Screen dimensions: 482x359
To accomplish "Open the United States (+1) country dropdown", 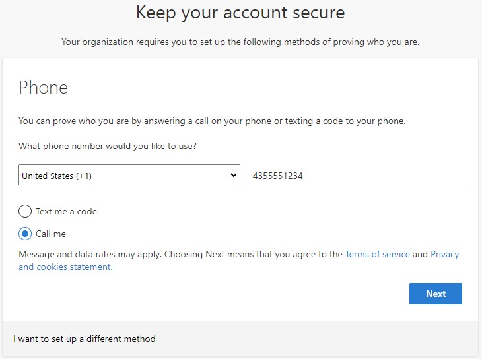I will coord(129,176).
